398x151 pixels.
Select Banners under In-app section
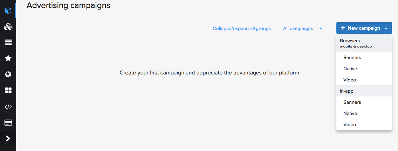click(352, 102)
